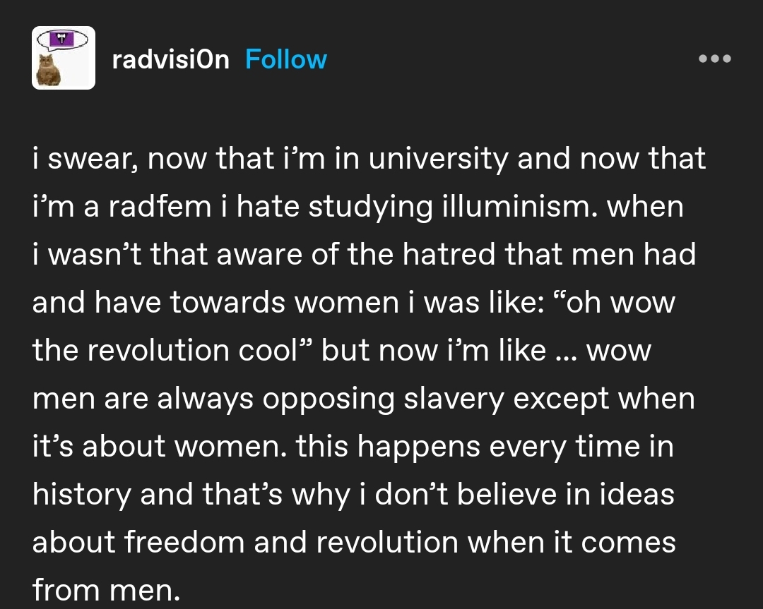Click the purple speech bubble in avatar
This screenshot has width=763, height=609.
point(62,40)
